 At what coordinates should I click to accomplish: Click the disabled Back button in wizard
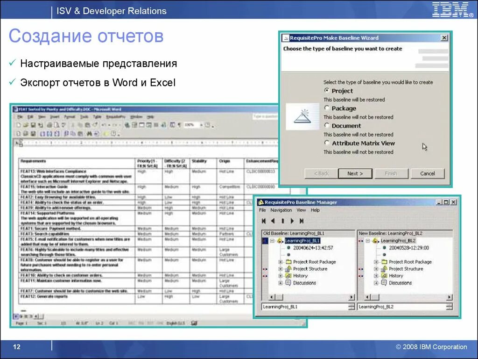[x=321, y=173]
